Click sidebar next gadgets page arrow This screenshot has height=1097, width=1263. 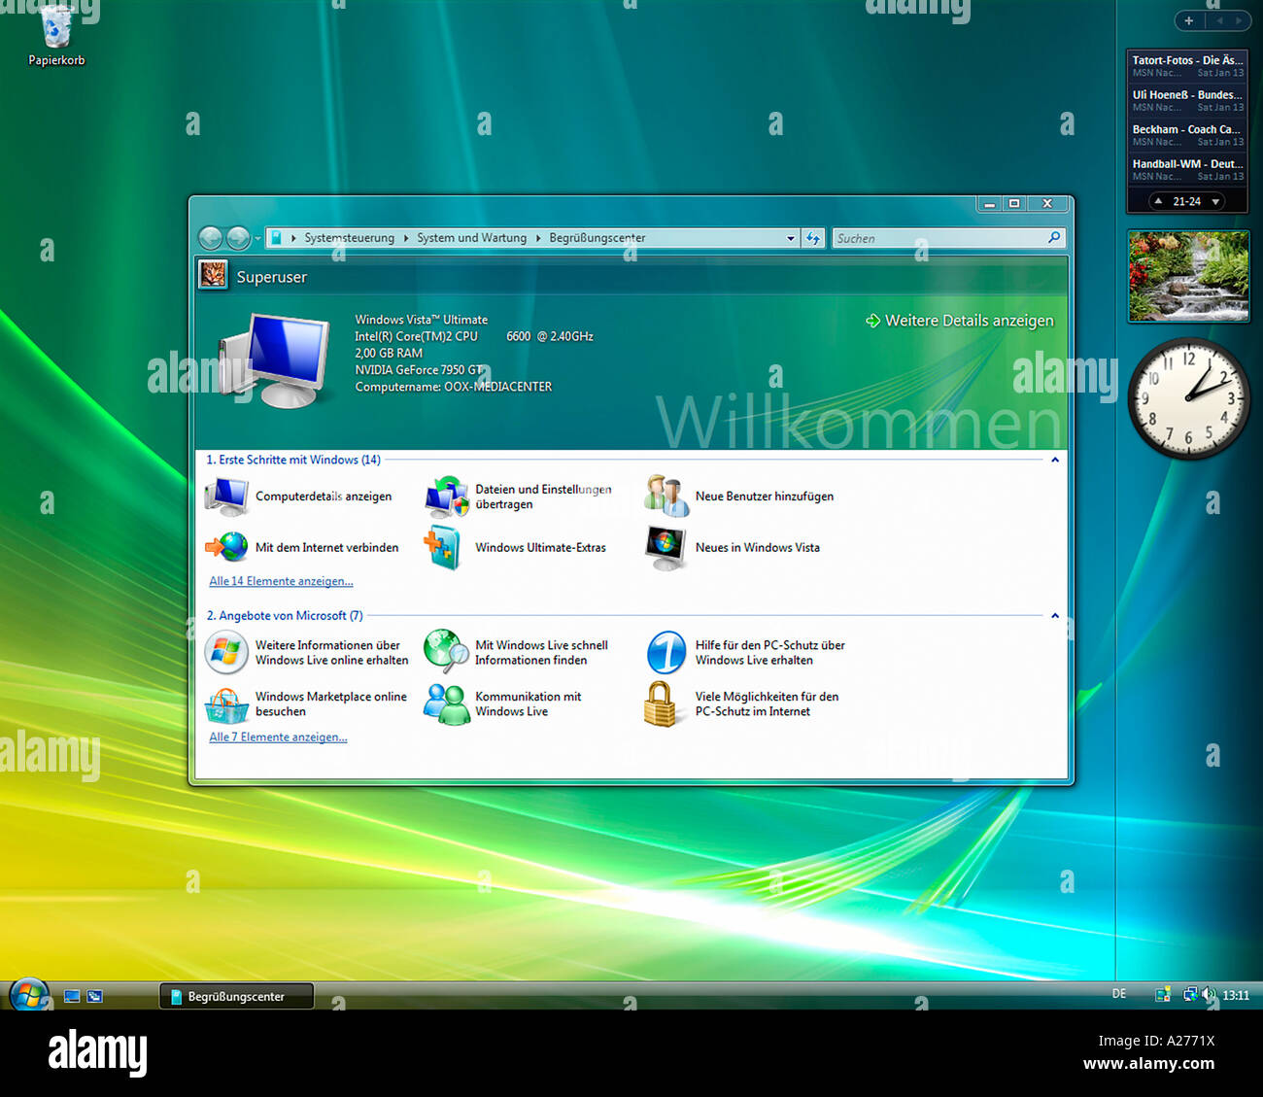1238,20
